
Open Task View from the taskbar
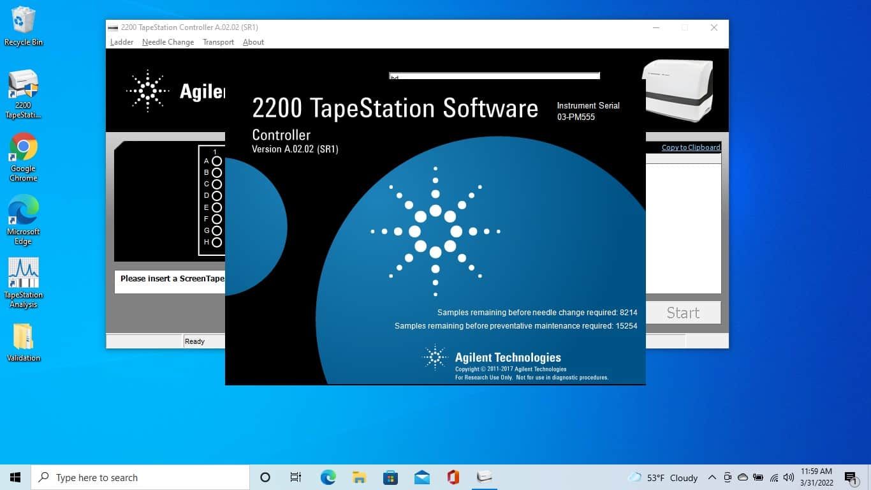(x=296, y=477)
